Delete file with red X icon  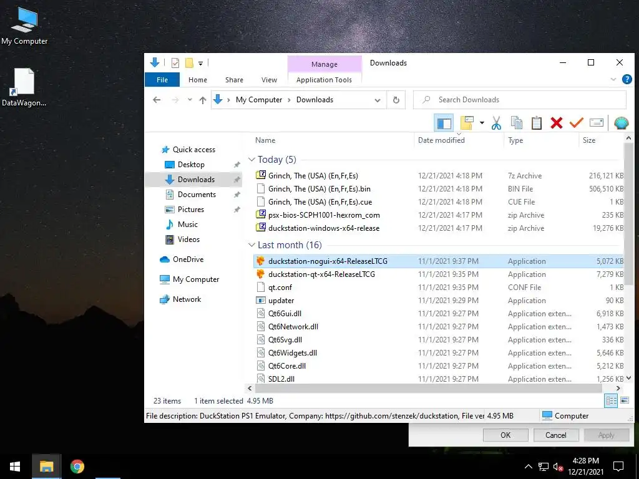click(x=556, y=123)
